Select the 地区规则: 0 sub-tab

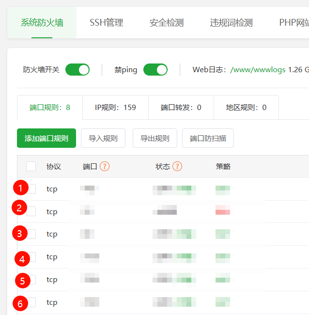pos(246,108)
